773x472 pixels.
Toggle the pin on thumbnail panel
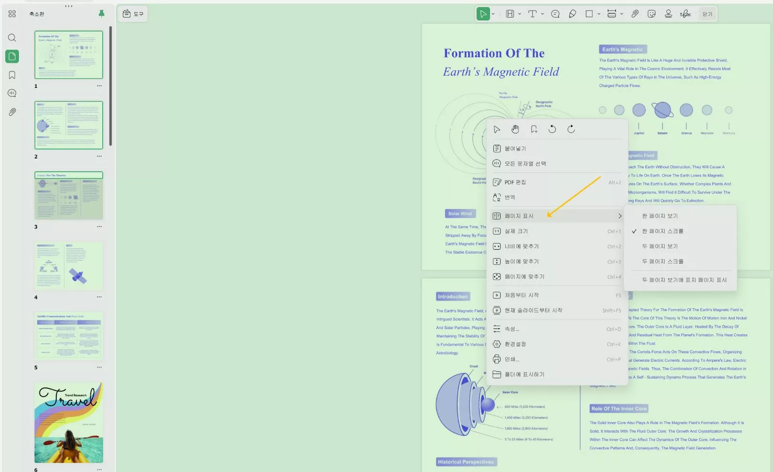[x=101, y=14]
